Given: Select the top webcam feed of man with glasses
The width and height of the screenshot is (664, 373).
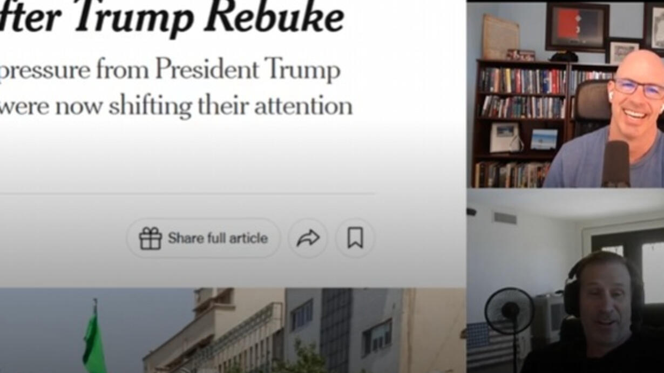Looking at the screenshot, I should click(565, 94).
